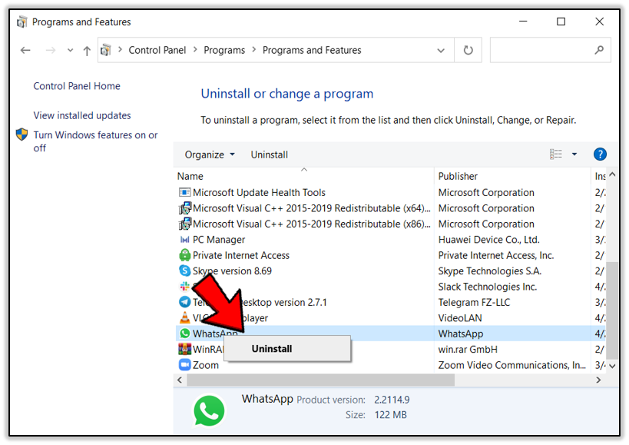The width and height of the screenshot is (629, 445).
Task: Open the Control Panel breadcrumb
Action: [x=157, y=50]
